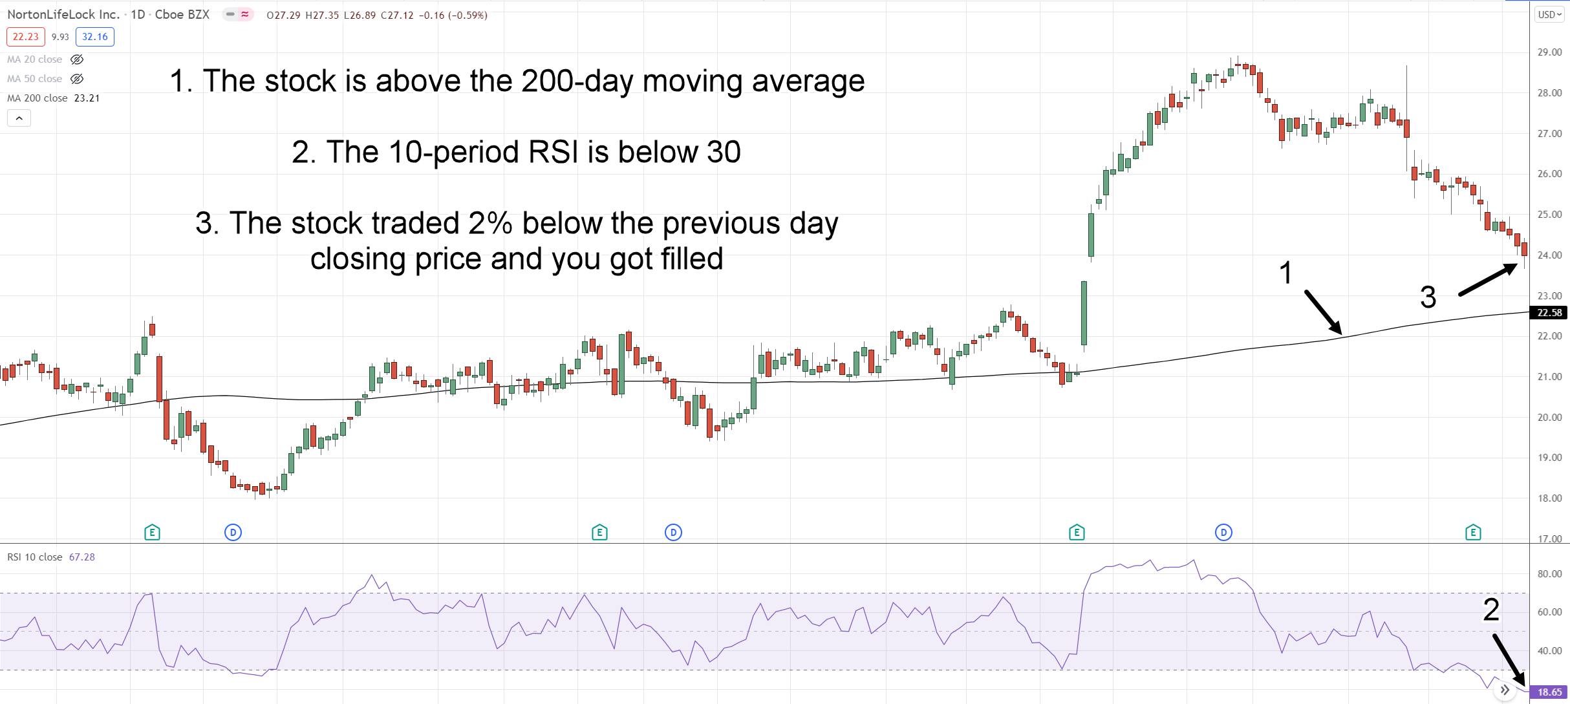Click the 22.58 price axis label
This screenshot has height=704, width=1570.
click(1549, 313)
